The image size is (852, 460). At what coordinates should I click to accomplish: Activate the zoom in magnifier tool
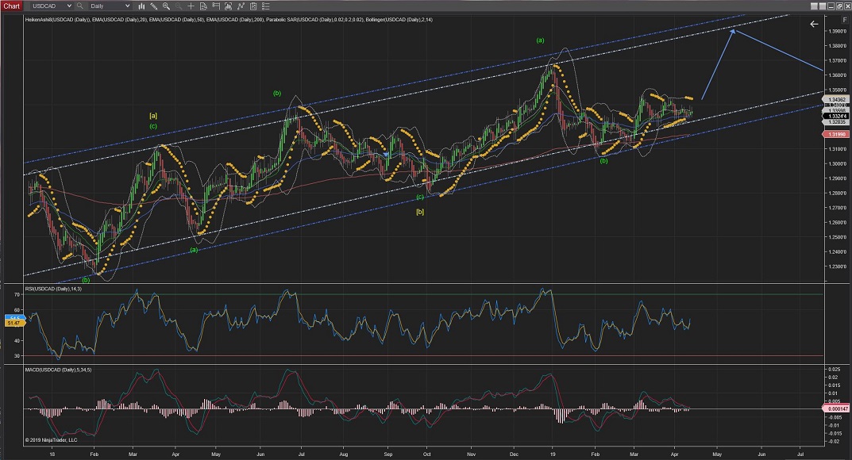click(x=166, y=6)
